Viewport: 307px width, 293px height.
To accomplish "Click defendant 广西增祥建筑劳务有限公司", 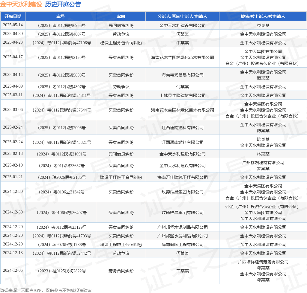I will (263, 262).
